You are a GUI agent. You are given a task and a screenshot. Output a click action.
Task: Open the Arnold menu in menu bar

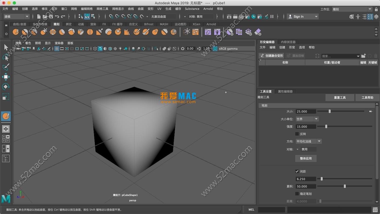point(208,9)
